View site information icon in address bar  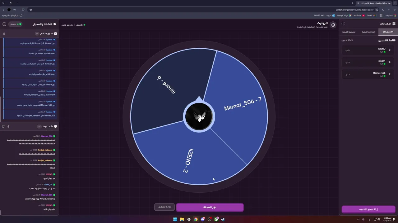(377, 10)
